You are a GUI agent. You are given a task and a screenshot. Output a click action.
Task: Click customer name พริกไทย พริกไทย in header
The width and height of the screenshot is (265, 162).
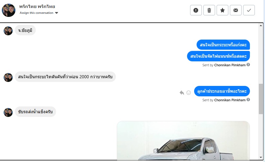[37, 6]
